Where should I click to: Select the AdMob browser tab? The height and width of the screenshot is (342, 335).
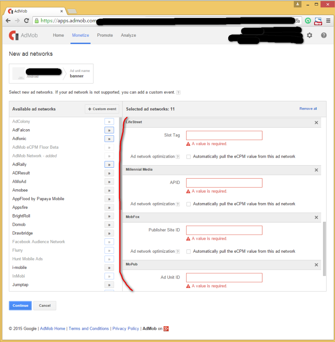(35, 11)
